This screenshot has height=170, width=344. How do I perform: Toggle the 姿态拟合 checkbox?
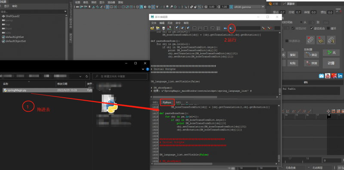[x=311, y=28]
